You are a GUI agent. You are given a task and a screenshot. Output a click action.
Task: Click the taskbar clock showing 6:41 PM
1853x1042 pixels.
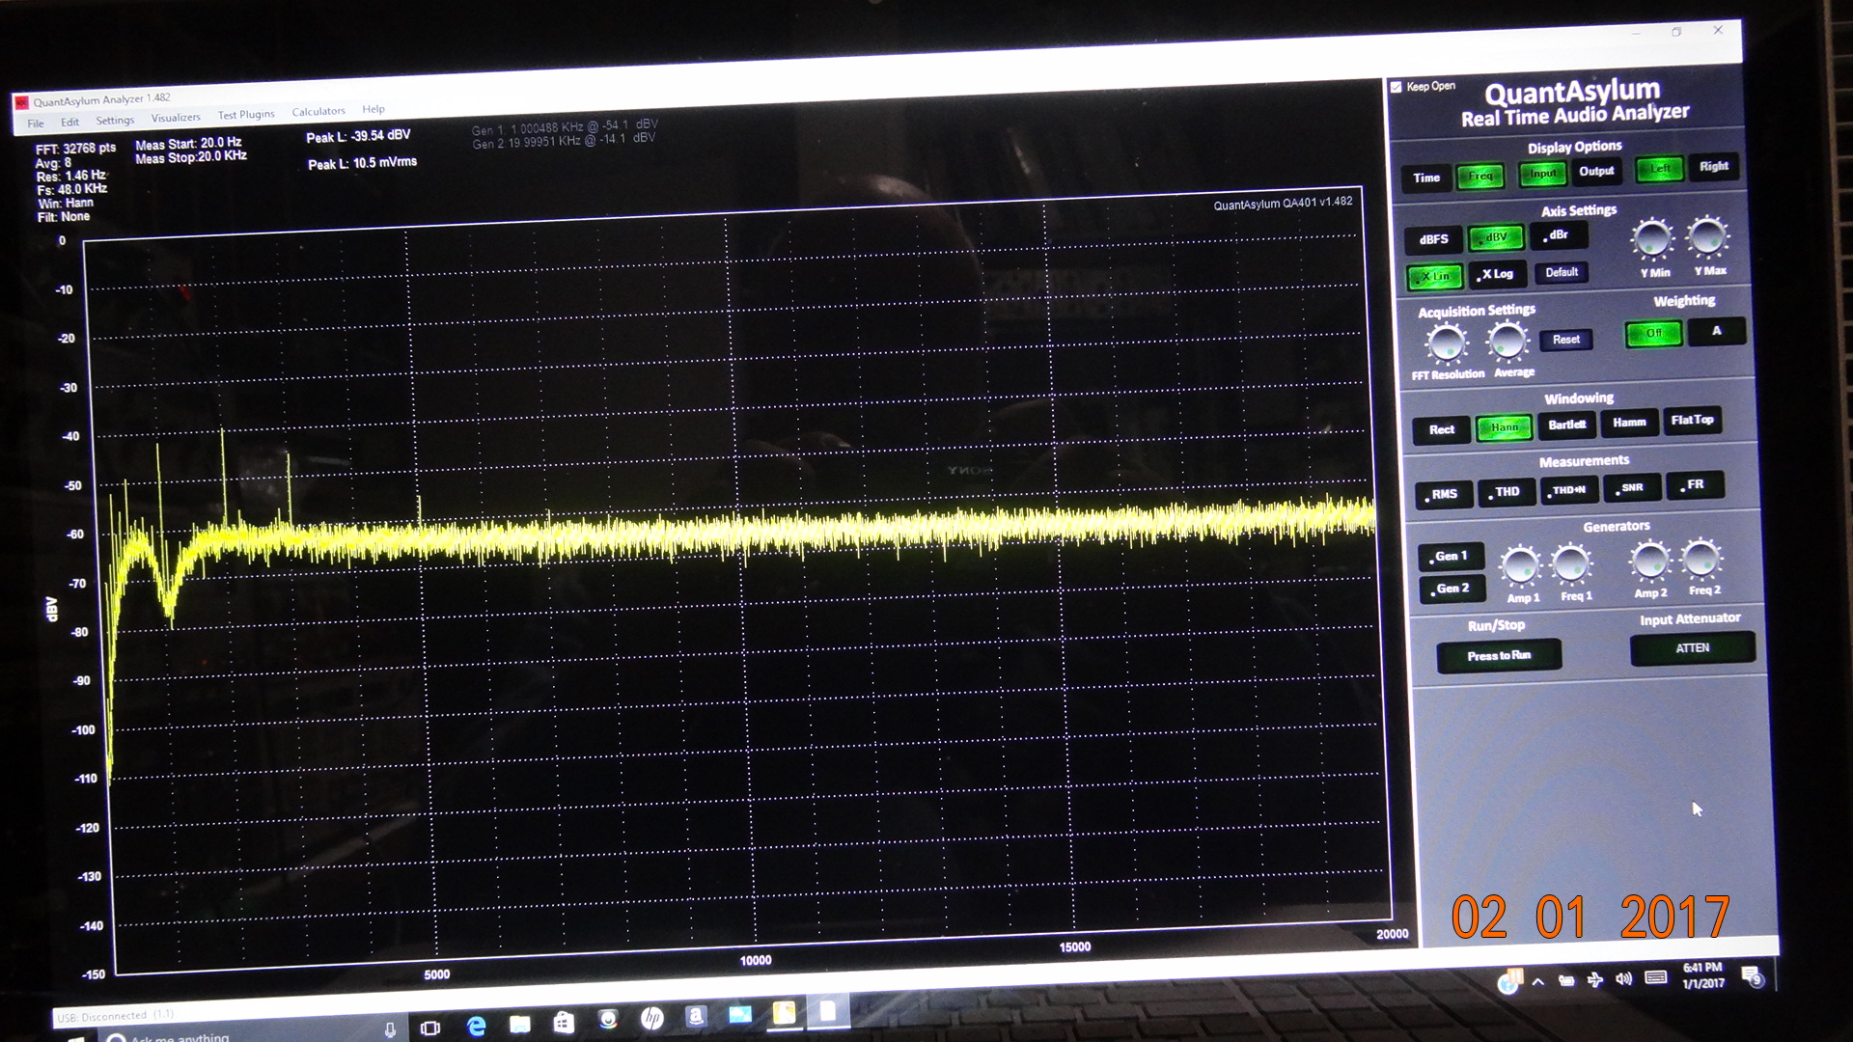tap(1702, 975)
